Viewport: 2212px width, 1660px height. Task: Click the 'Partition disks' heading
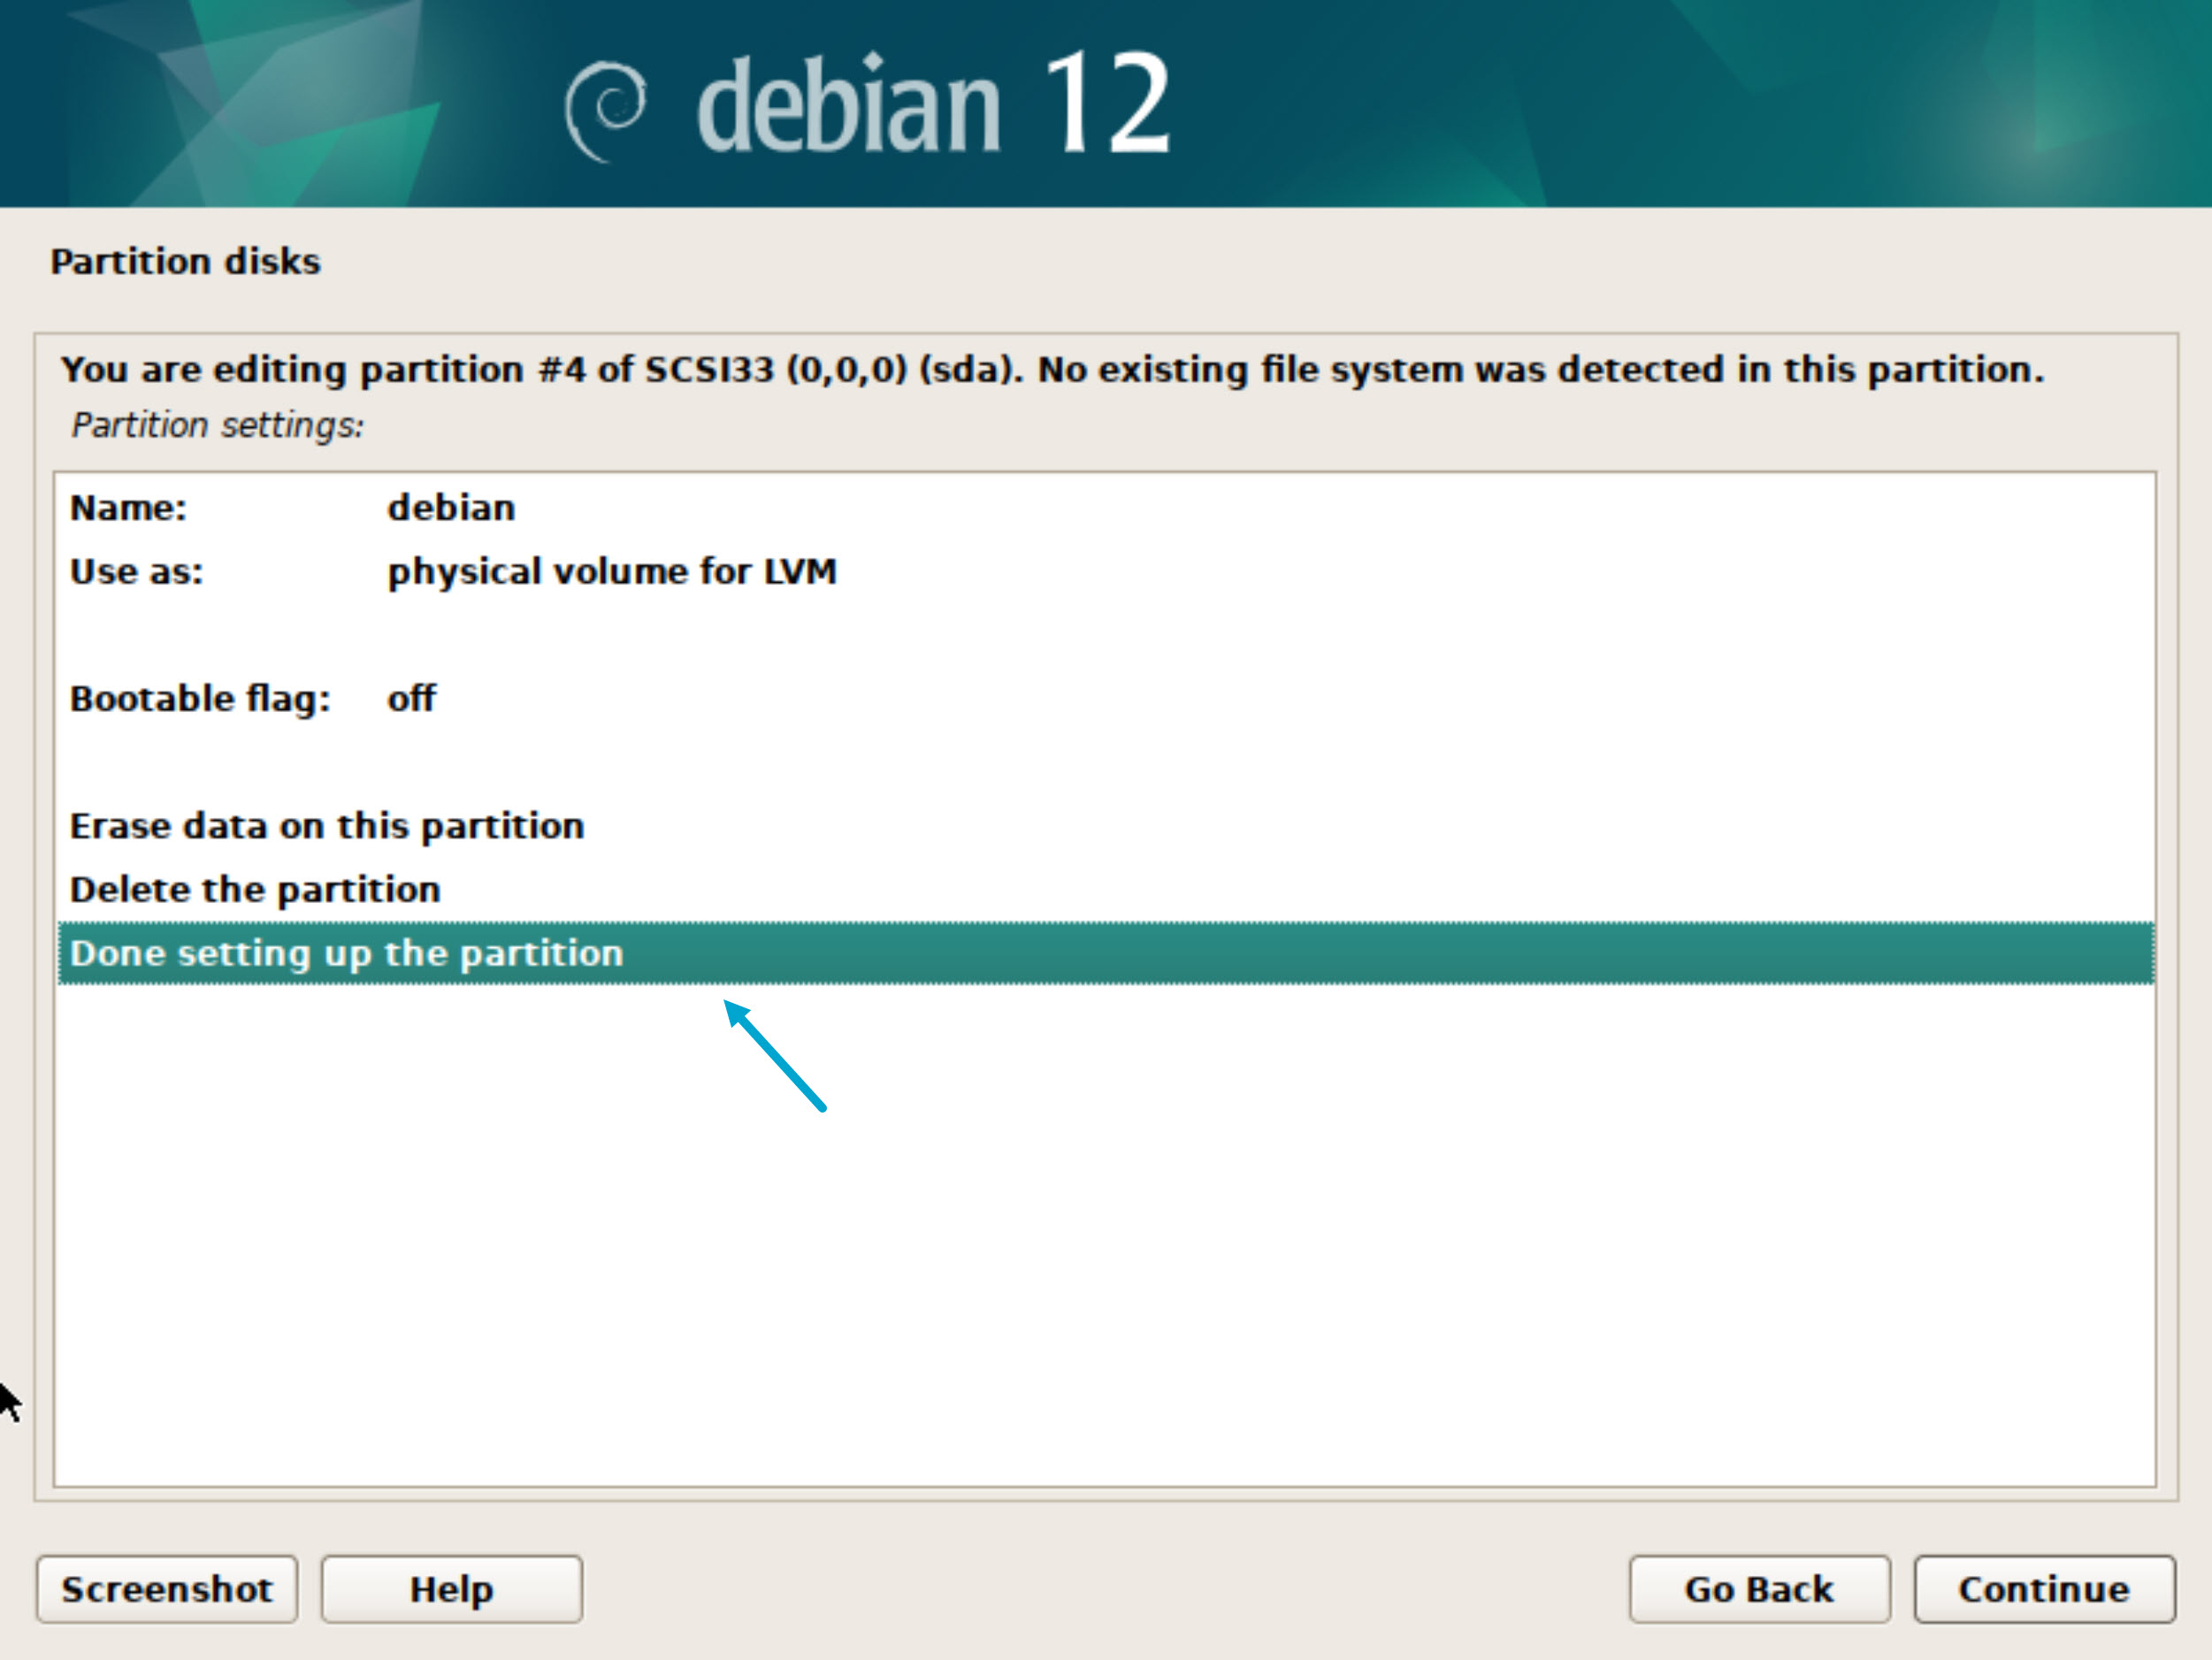tap(185, 262)
